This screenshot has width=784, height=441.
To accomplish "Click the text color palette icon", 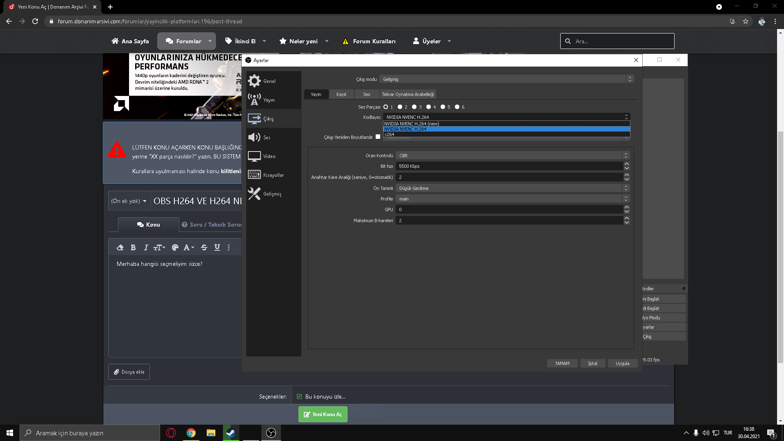I will [175, 247].
